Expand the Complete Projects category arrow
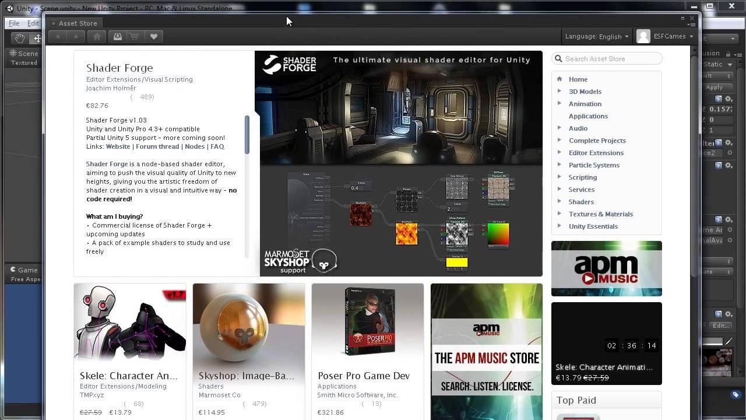746x420 pixels. [x=559, y=140]
